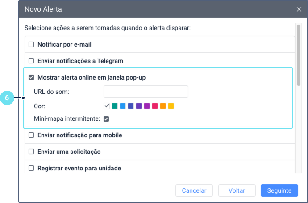
Task: Enable Enviar notificação para mobile
Action: tap(31, 135)
